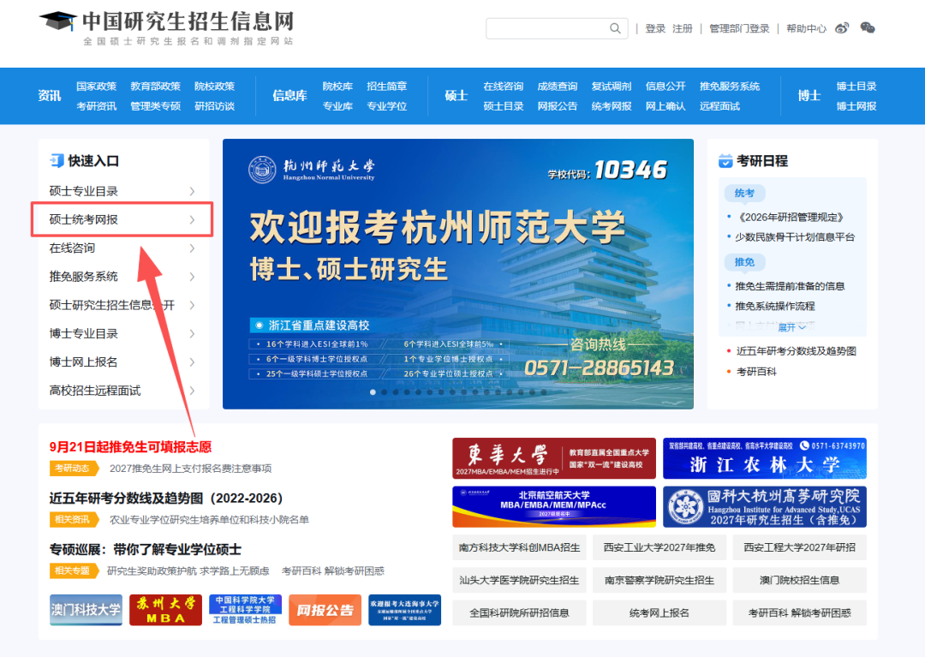Open the WeChat icon in header
925x657 pixels.
tap(867, 27)
